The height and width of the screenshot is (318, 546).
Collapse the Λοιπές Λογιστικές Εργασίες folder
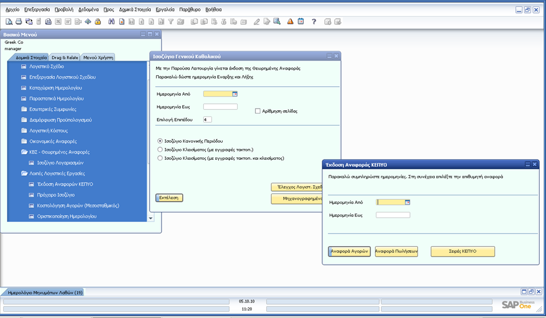tap(24, 173)
